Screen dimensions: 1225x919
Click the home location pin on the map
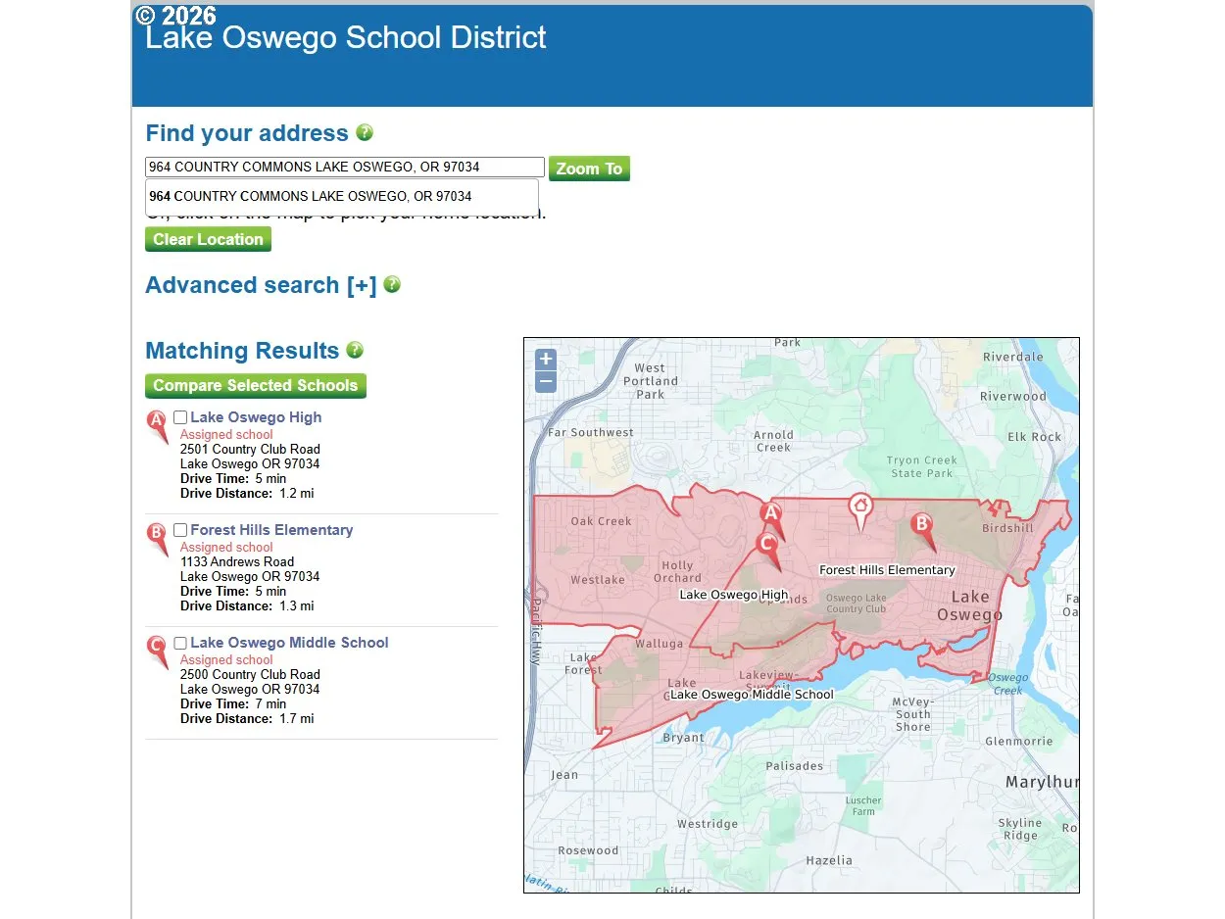[x=860, y=512]
